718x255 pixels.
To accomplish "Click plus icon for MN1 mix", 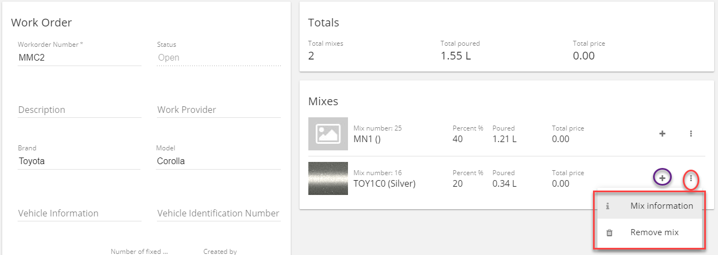I will pyautogui.click(x=662, y=133).
